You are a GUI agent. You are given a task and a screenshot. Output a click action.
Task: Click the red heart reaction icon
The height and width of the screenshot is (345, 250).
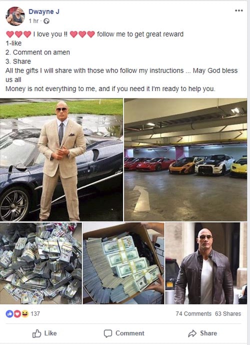coord(17,314)
